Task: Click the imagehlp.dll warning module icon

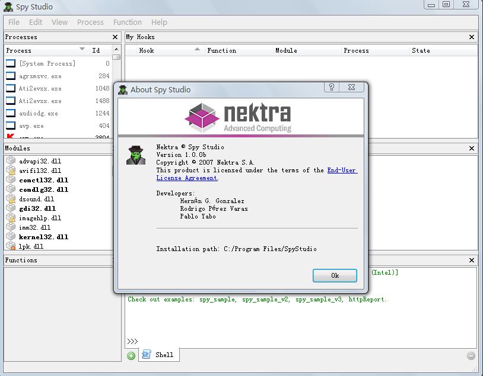Action: 11,218
